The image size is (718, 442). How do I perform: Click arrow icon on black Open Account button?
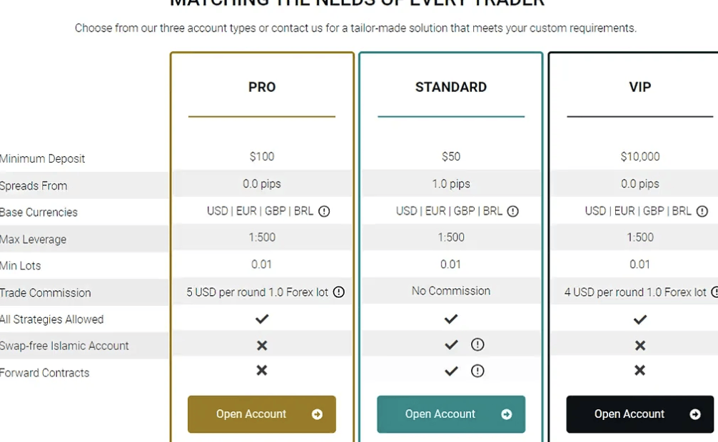point(695,414)
